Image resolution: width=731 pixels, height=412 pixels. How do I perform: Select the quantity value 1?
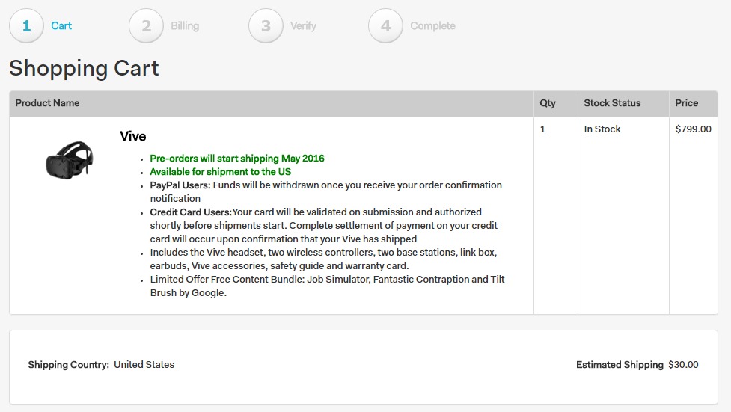[x=542, y=129]
